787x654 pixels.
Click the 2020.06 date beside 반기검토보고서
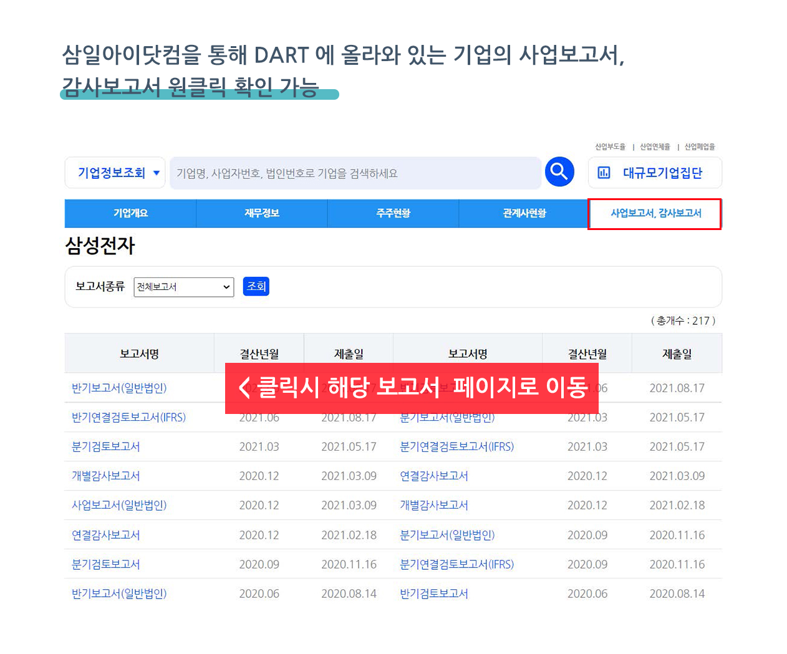[587, 594]
